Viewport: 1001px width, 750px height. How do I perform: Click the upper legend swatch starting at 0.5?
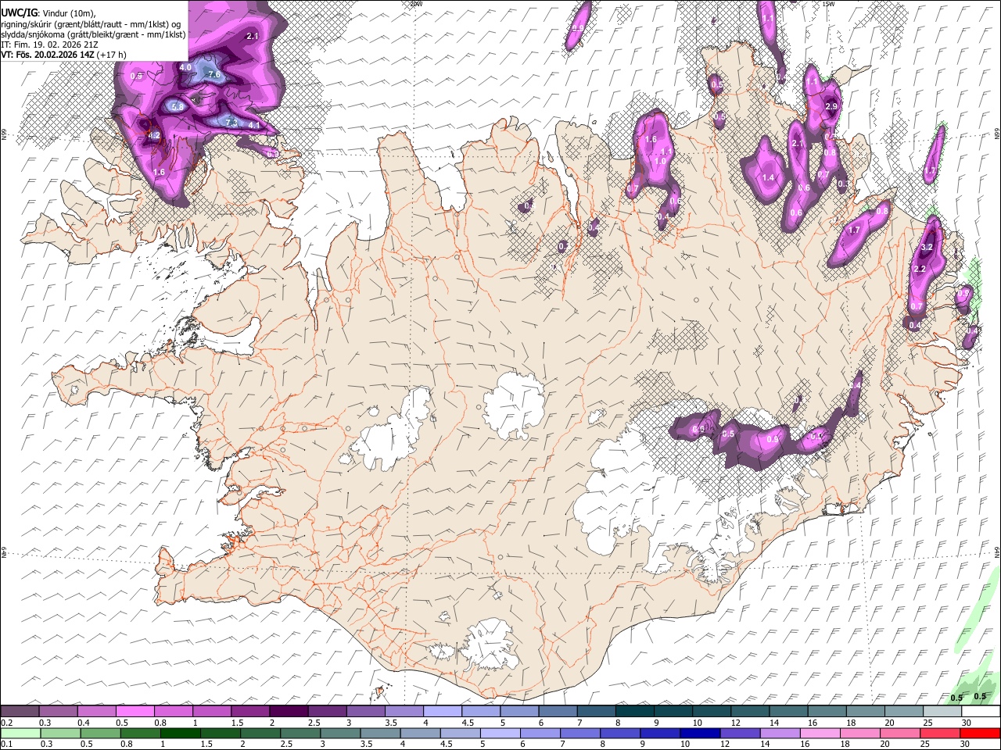[x=135, y=712]
